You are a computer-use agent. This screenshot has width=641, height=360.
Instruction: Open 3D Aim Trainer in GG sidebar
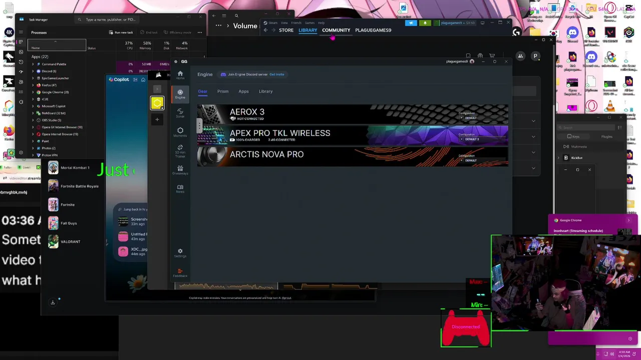pos(180,151)
